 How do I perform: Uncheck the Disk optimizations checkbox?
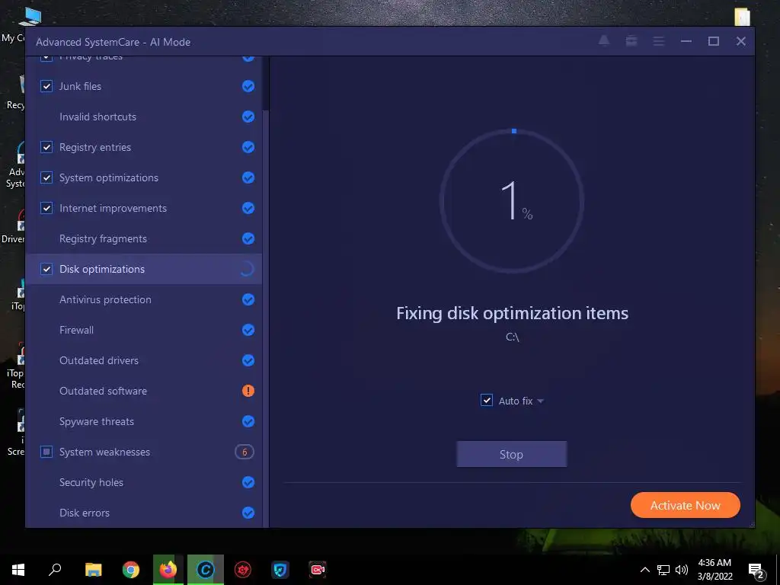46,269
